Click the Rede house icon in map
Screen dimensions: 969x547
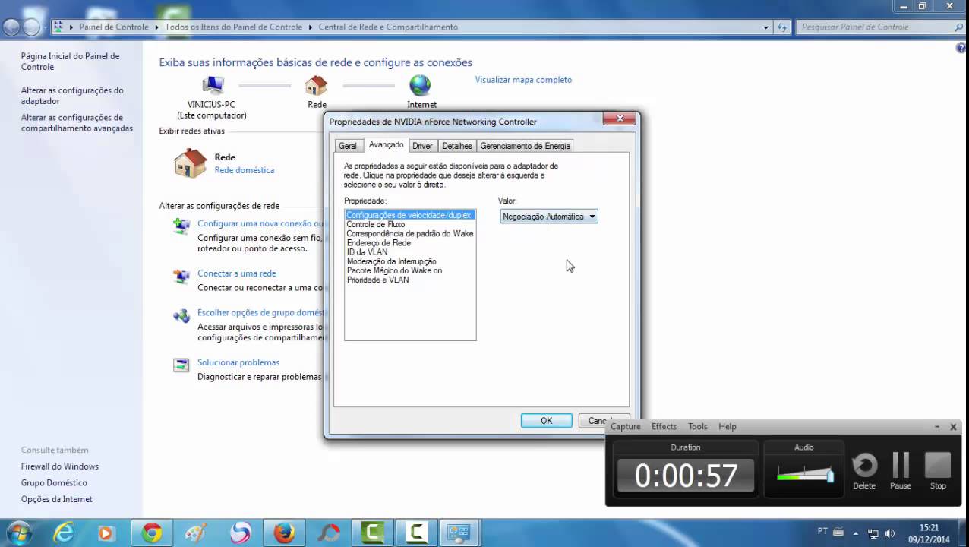(316, 85)
